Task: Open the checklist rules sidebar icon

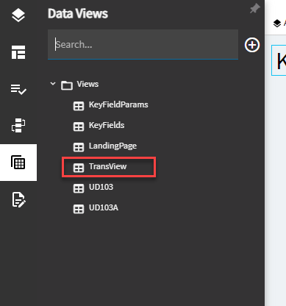Action: pyautogui.click(x=18, y=89)
